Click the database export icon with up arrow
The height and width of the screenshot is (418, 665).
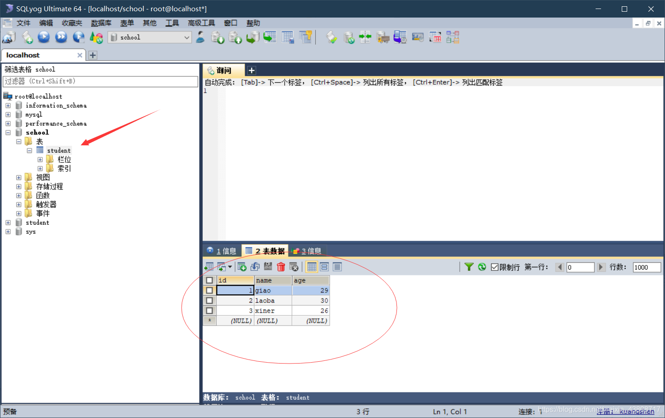[235, 37]
